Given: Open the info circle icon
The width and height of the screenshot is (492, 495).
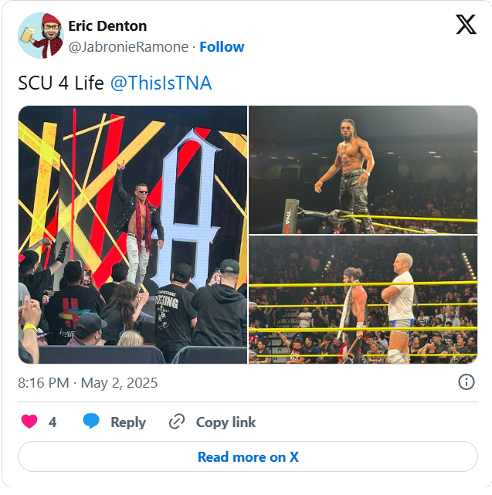Looking at the screenshot, I should point(467,381).
